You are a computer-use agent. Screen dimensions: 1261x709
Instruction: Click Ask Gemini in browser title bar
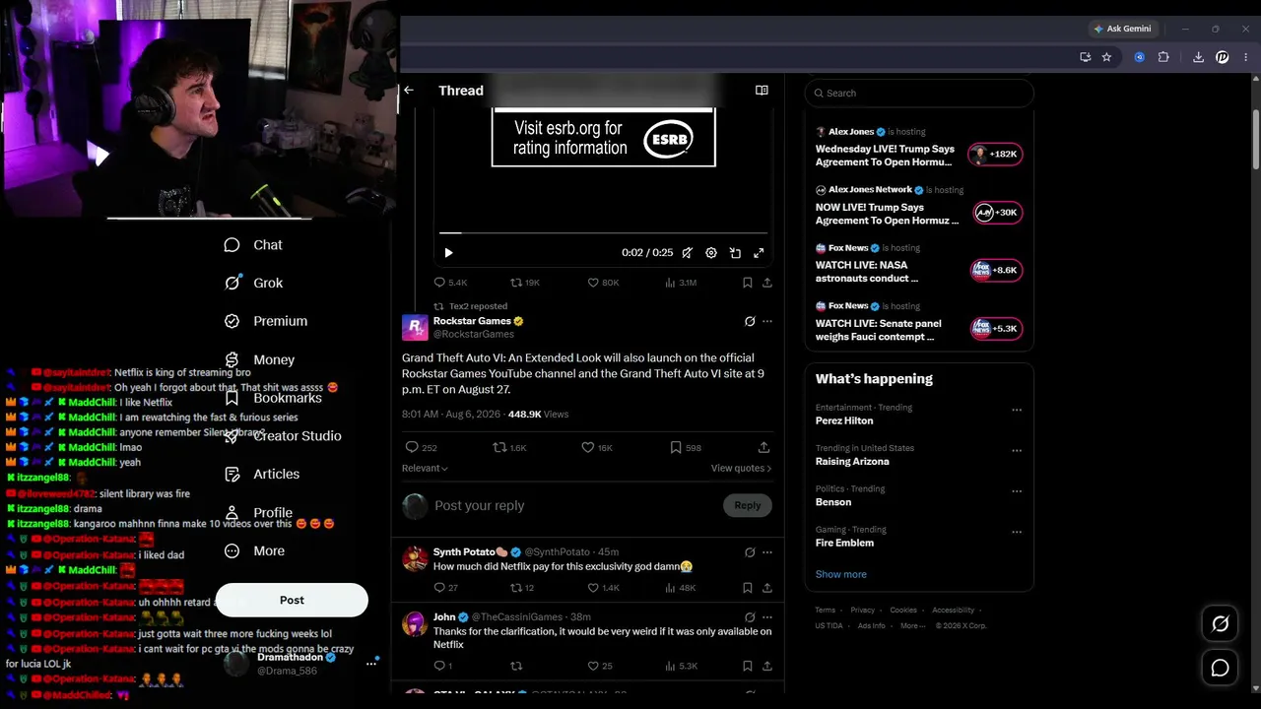point(1122,29)
